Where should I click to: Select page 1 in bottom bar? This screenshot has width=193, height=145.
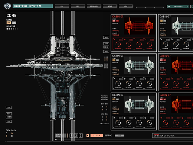click(x=71, y=135)
